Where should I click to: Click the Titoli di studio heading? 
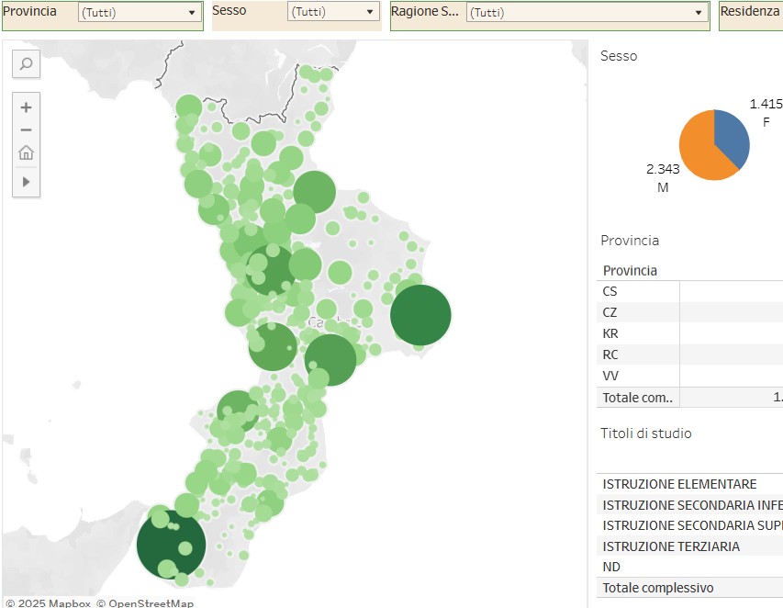point(645,433)
